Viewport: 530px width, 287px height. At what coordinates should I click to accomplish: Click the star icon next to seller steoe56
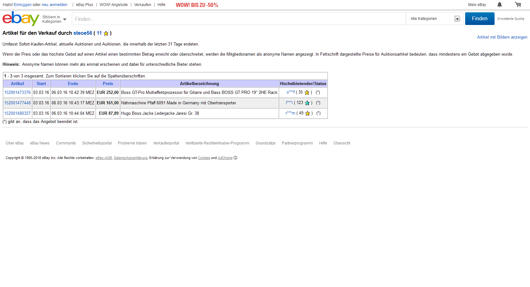tap(106, 33)
